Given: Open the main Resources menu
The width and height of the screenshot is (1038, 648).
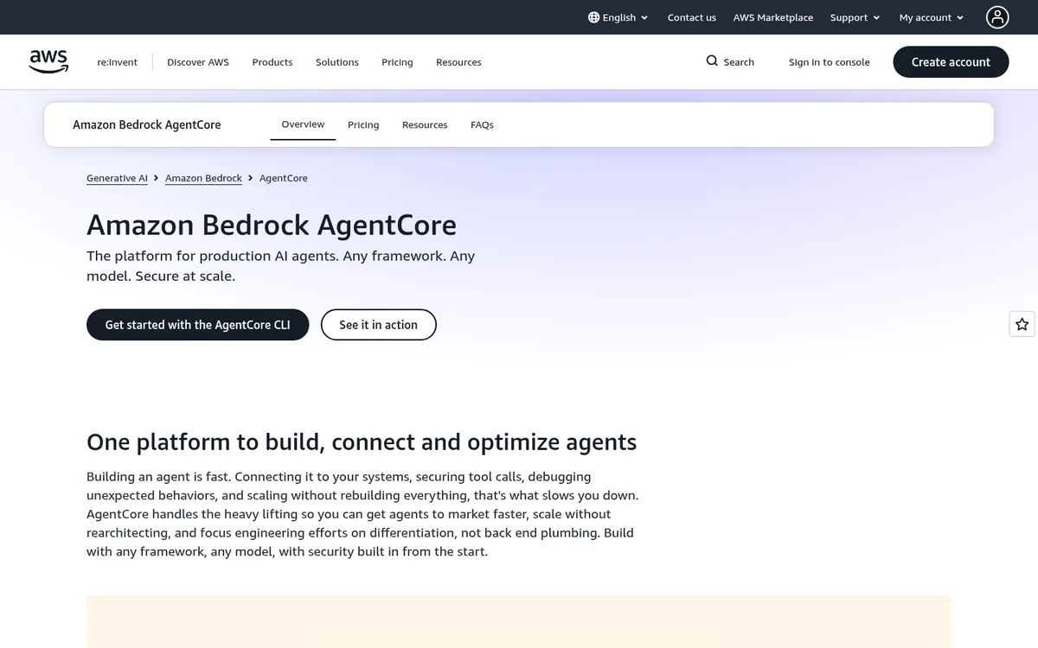Looking at the screenshot, I should [458, 62].
